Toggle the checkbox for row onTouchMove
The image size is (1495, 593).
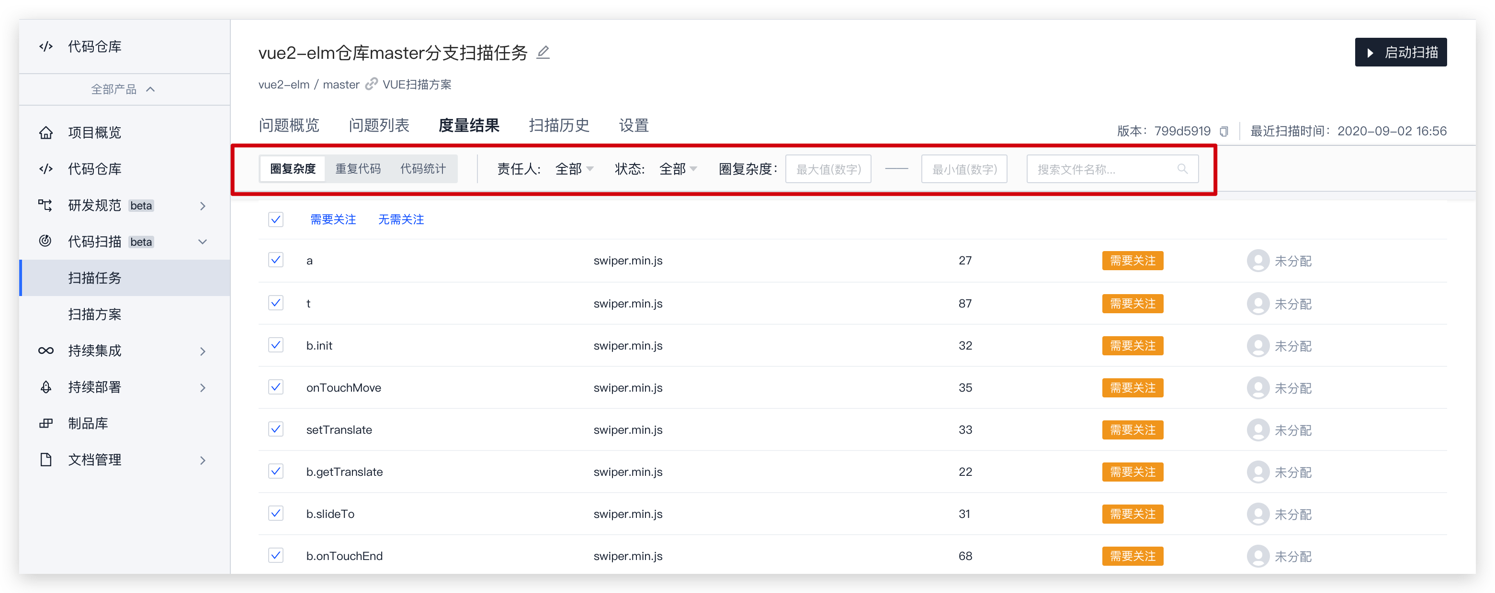[x=276, y=387]
